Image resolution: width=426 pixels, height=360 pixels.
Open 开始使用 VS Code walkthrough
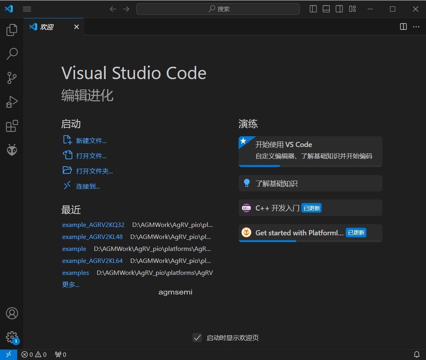310,151
